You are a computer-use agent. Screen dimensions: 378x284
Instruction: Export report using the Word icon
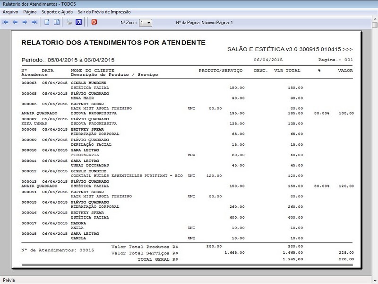[x=78, y=22]
